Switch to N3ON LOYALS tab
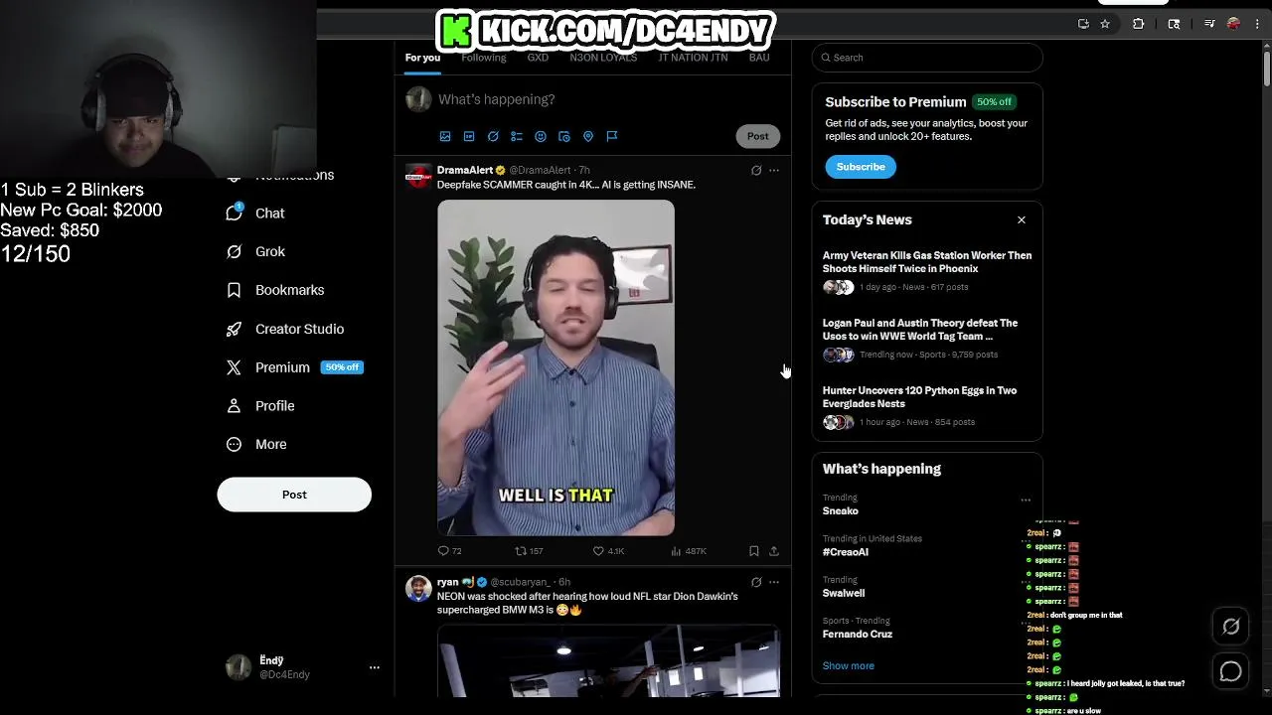This screenshot has height=715, width=1272. [x=603, y=58]
